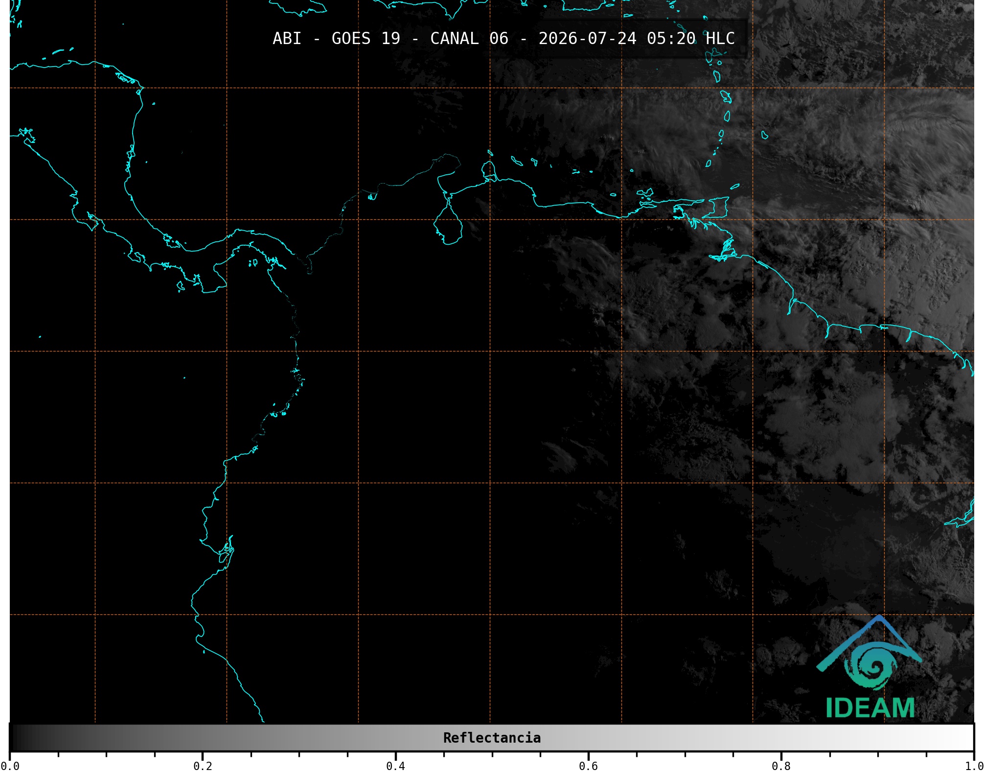Click the title text 'ABI - GOES 19 - CANAL 06'
The width and height of the screenshot is (984, 772).
click(x=390, y=38)
